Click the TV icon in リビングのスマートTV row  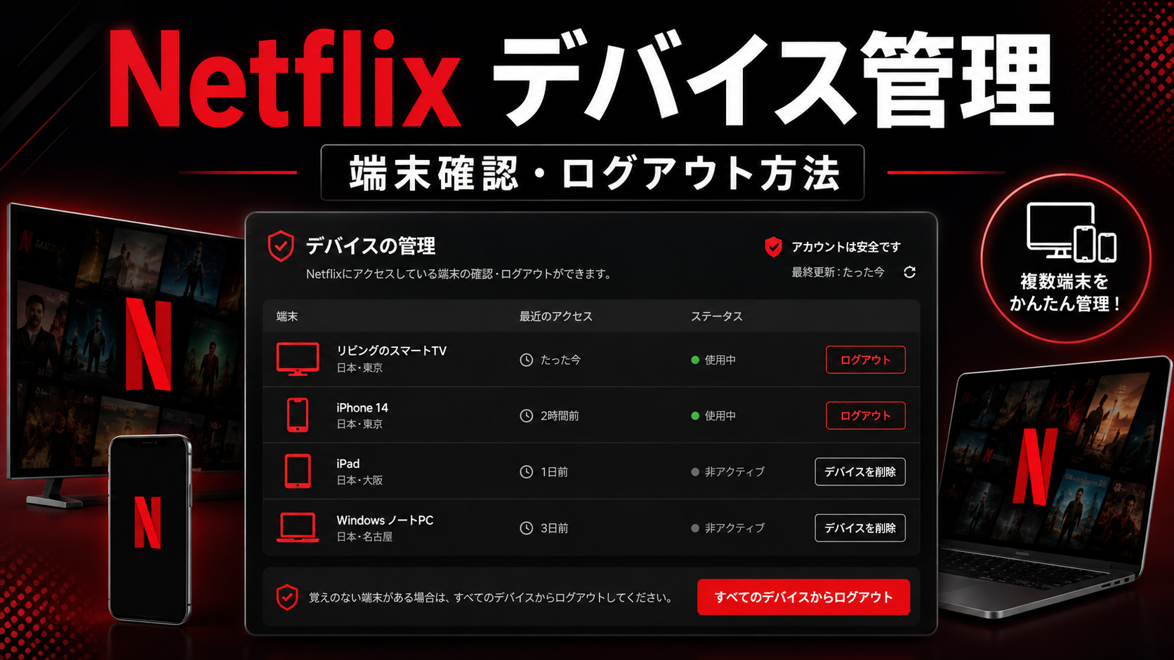[298, 359]
